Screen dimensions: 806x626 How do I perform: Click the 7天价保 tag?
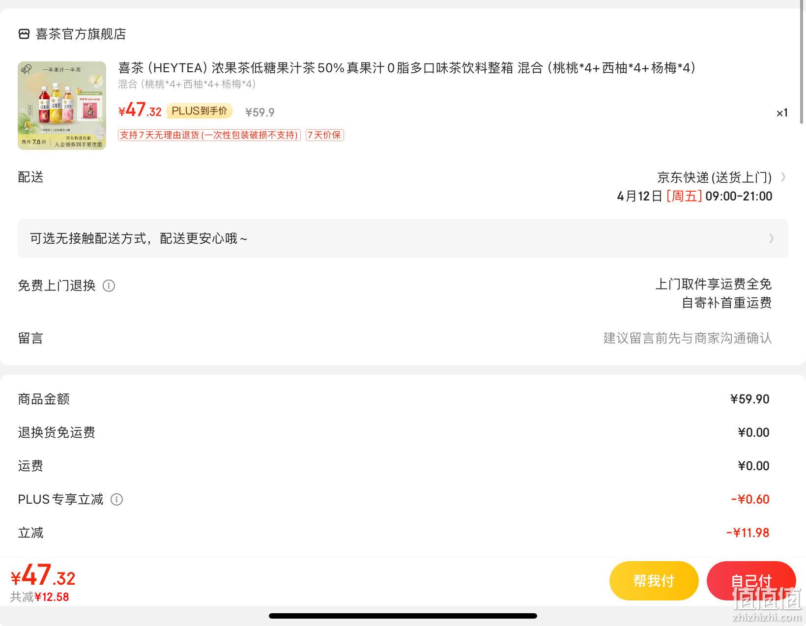[324, 135]
